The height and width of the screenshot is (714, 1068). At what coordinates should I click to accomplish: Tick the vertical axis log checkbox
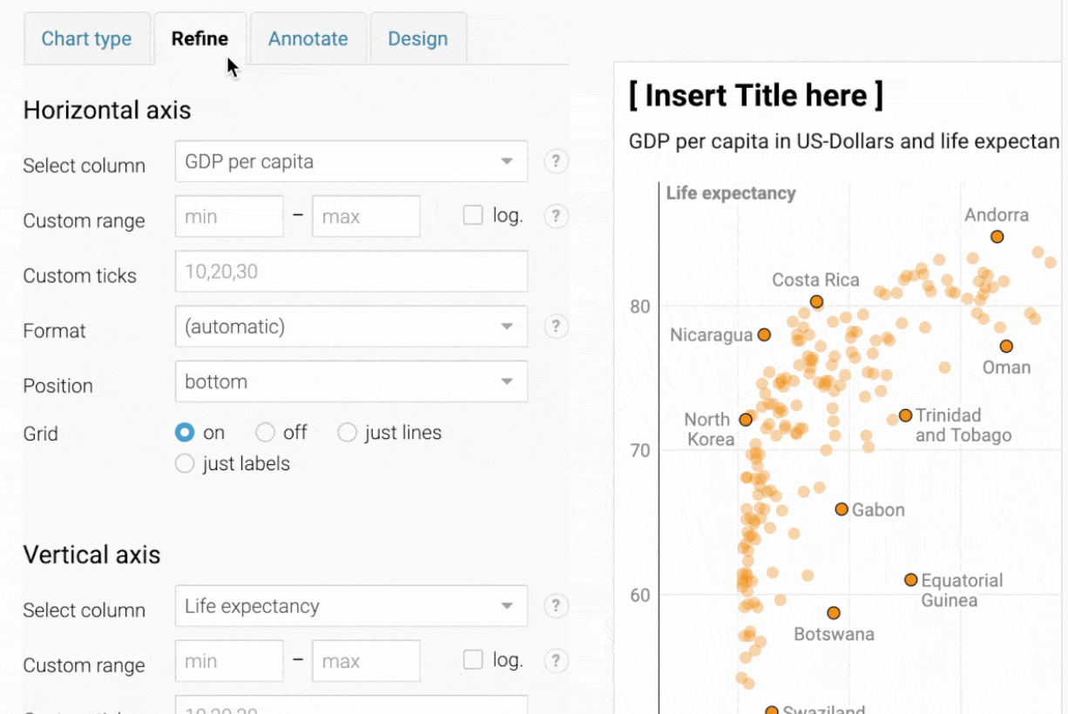[x=473, y=660]
